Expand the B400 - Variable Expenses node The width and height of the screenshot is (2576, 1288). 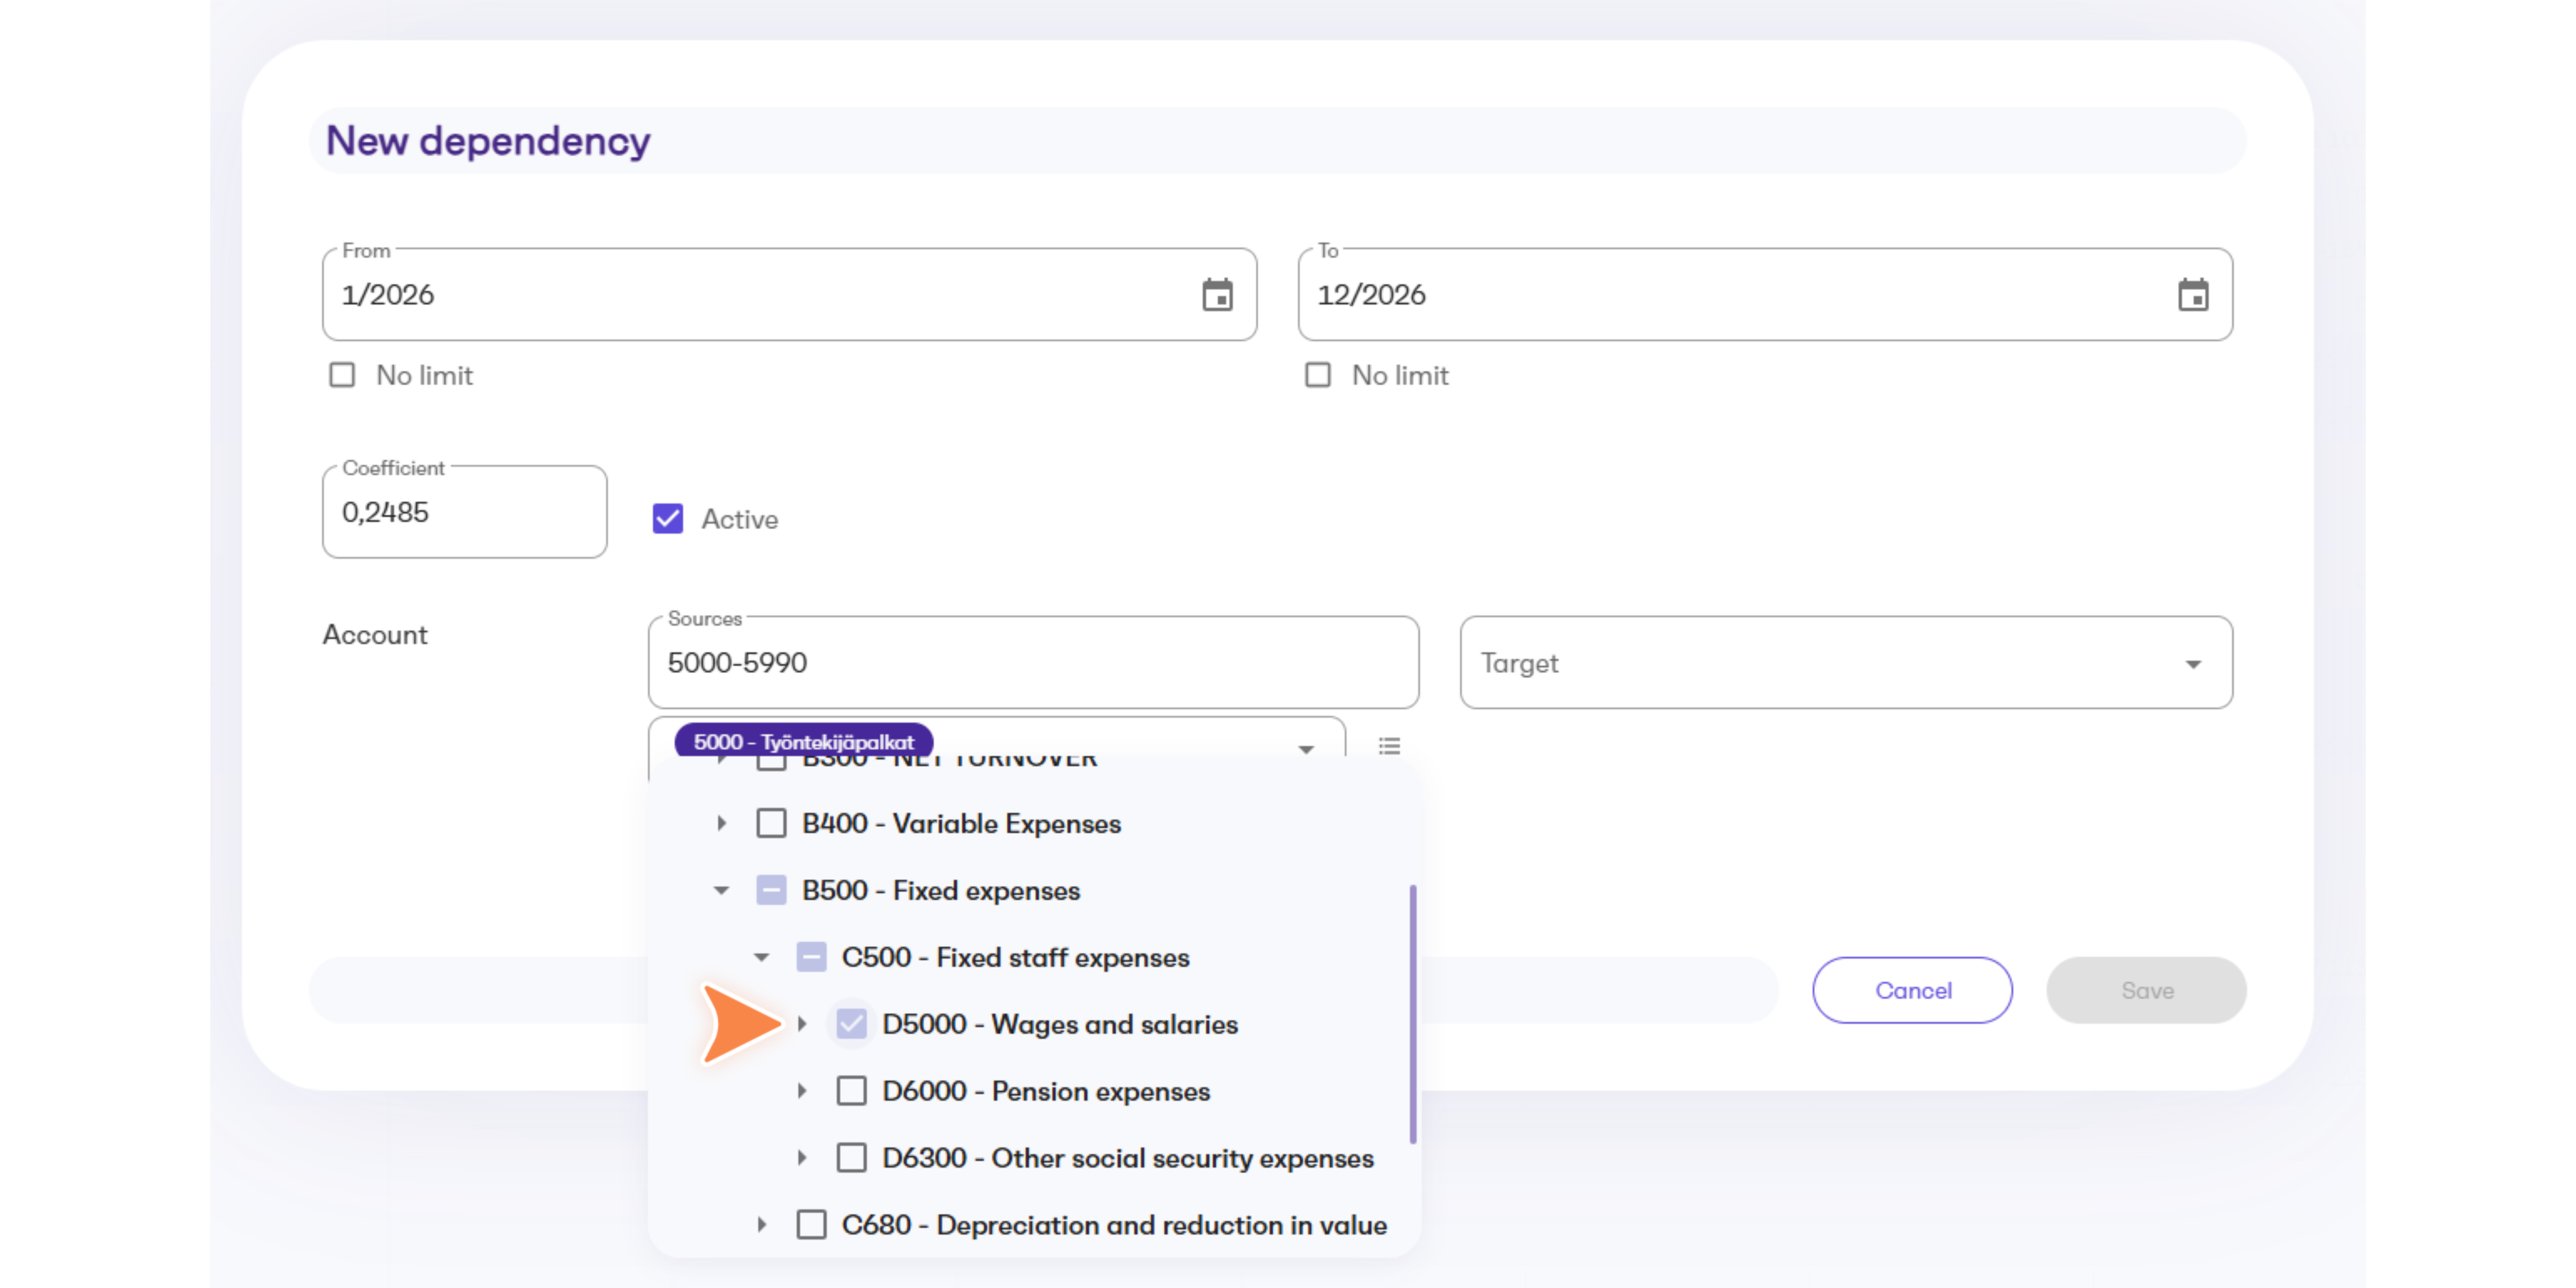pos(721,823)
